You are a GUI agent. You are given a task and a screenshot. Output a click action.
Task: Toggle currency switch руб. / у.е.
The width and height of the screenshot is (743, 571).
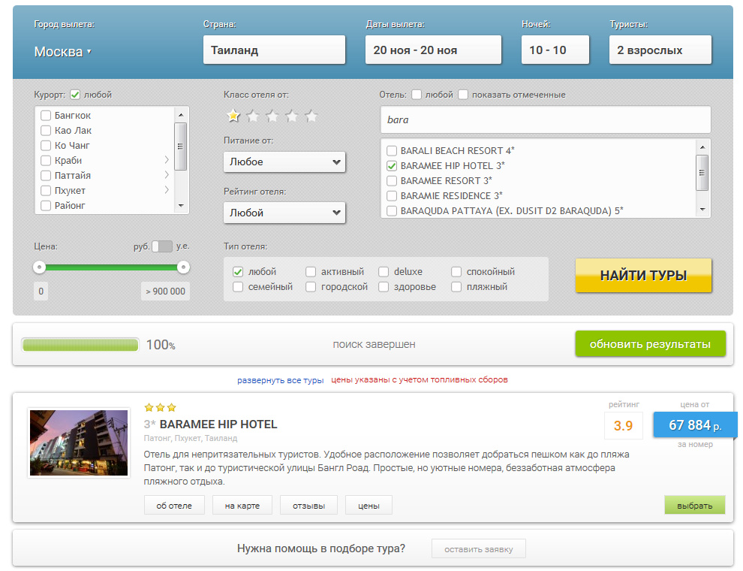coord(162,246)
